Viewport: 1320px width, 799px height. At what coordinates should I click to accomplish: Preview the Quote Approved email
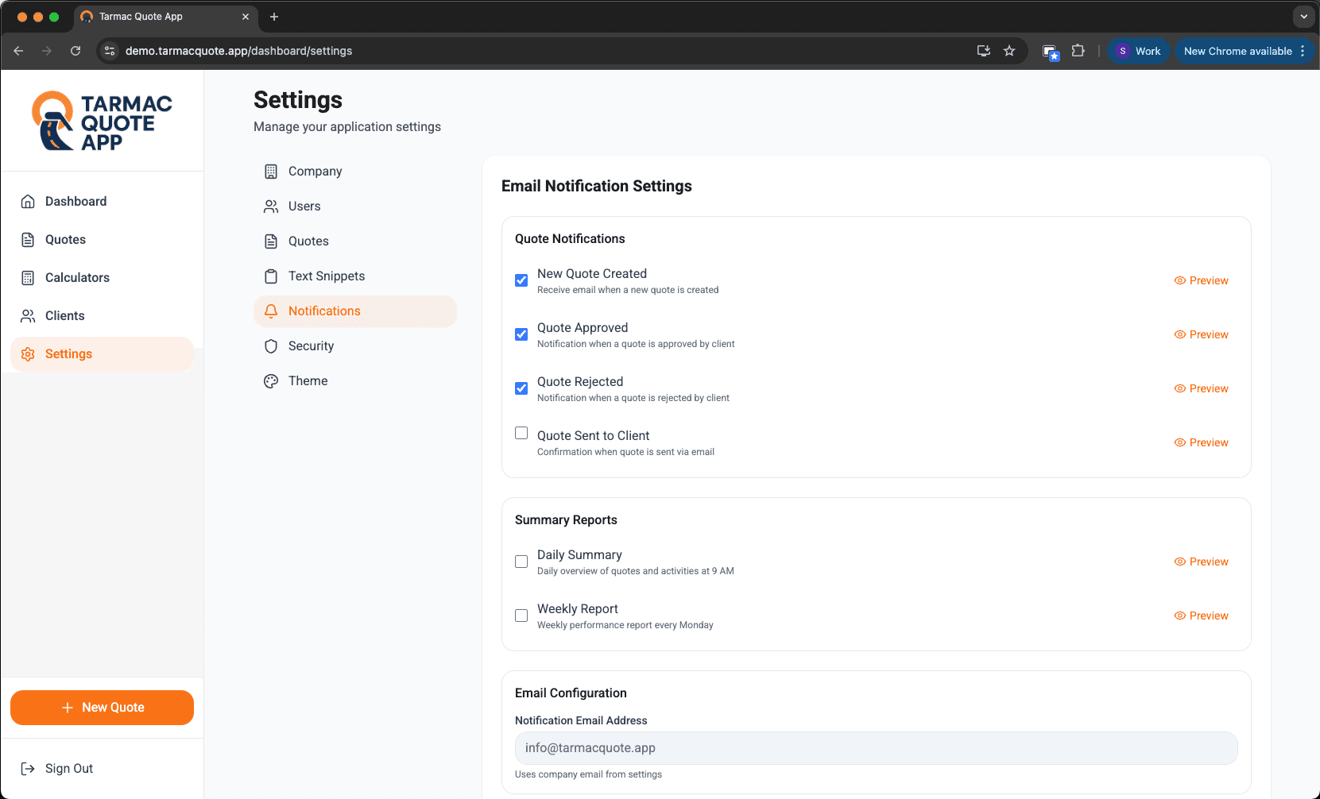[1202, 334]
